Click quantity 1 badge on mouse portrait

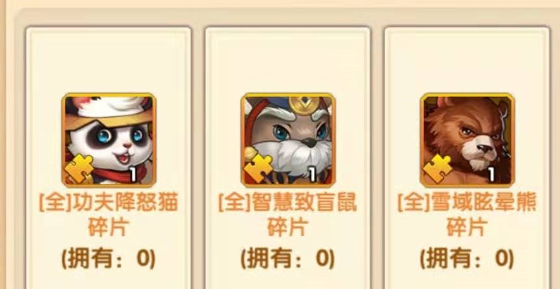313,175
